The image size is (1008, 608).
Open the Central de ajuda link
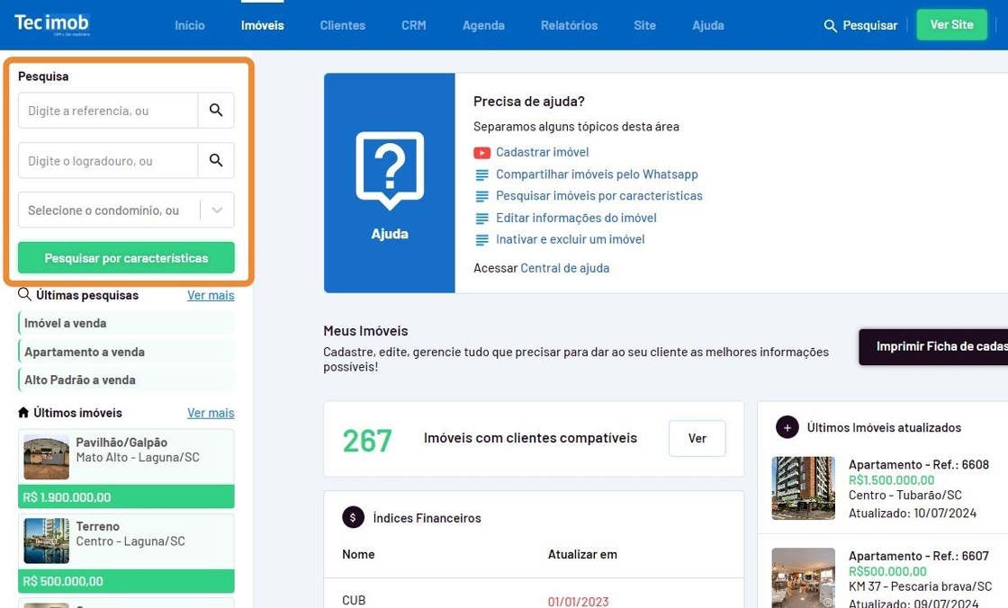[564, 268]
